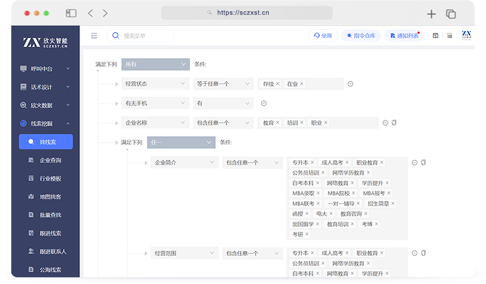Remove the 有无手机 condition row with minus icon

[x=264, y=103]
